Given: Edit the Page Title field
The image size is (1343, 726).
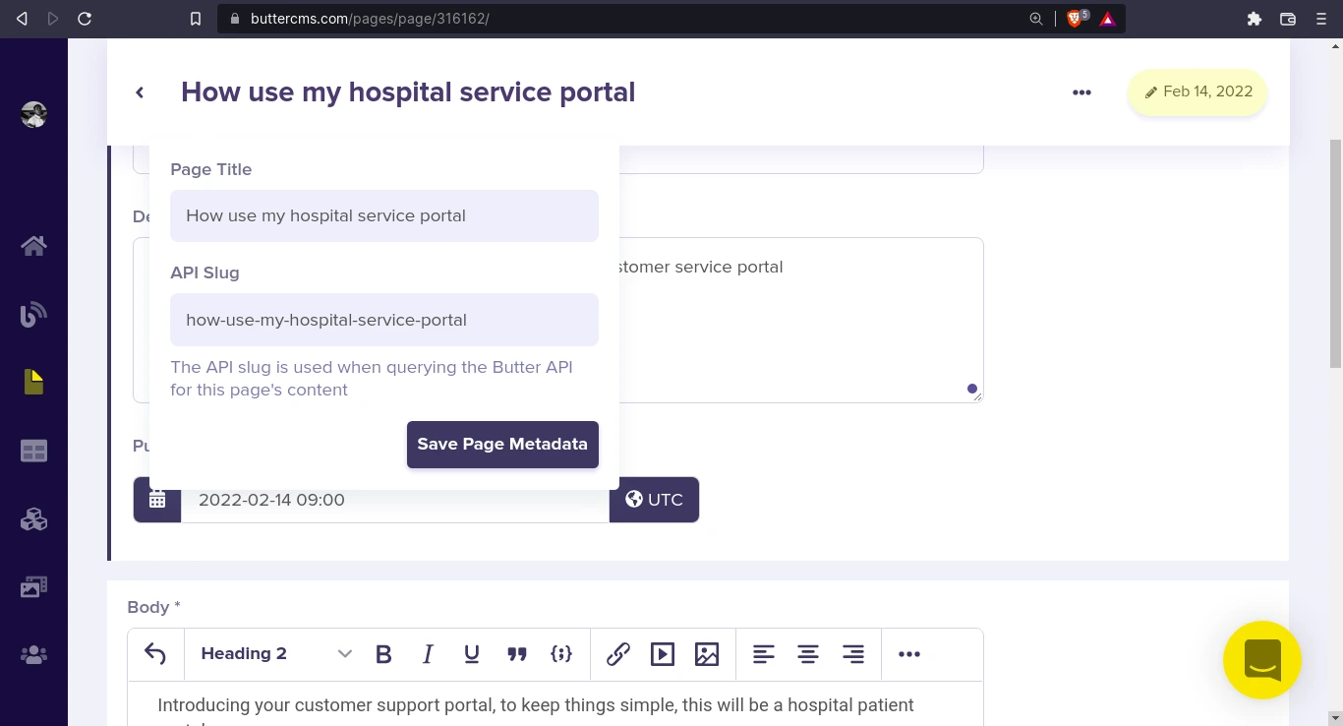Looking at the screenshot, I should pos(384,215).
